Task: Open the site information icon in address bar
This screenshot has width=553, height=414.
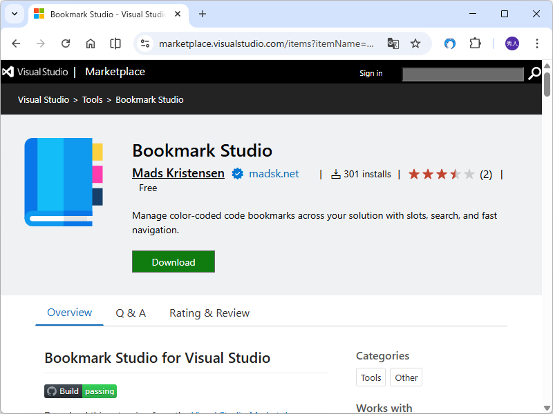Action: [x=144, y=43]
